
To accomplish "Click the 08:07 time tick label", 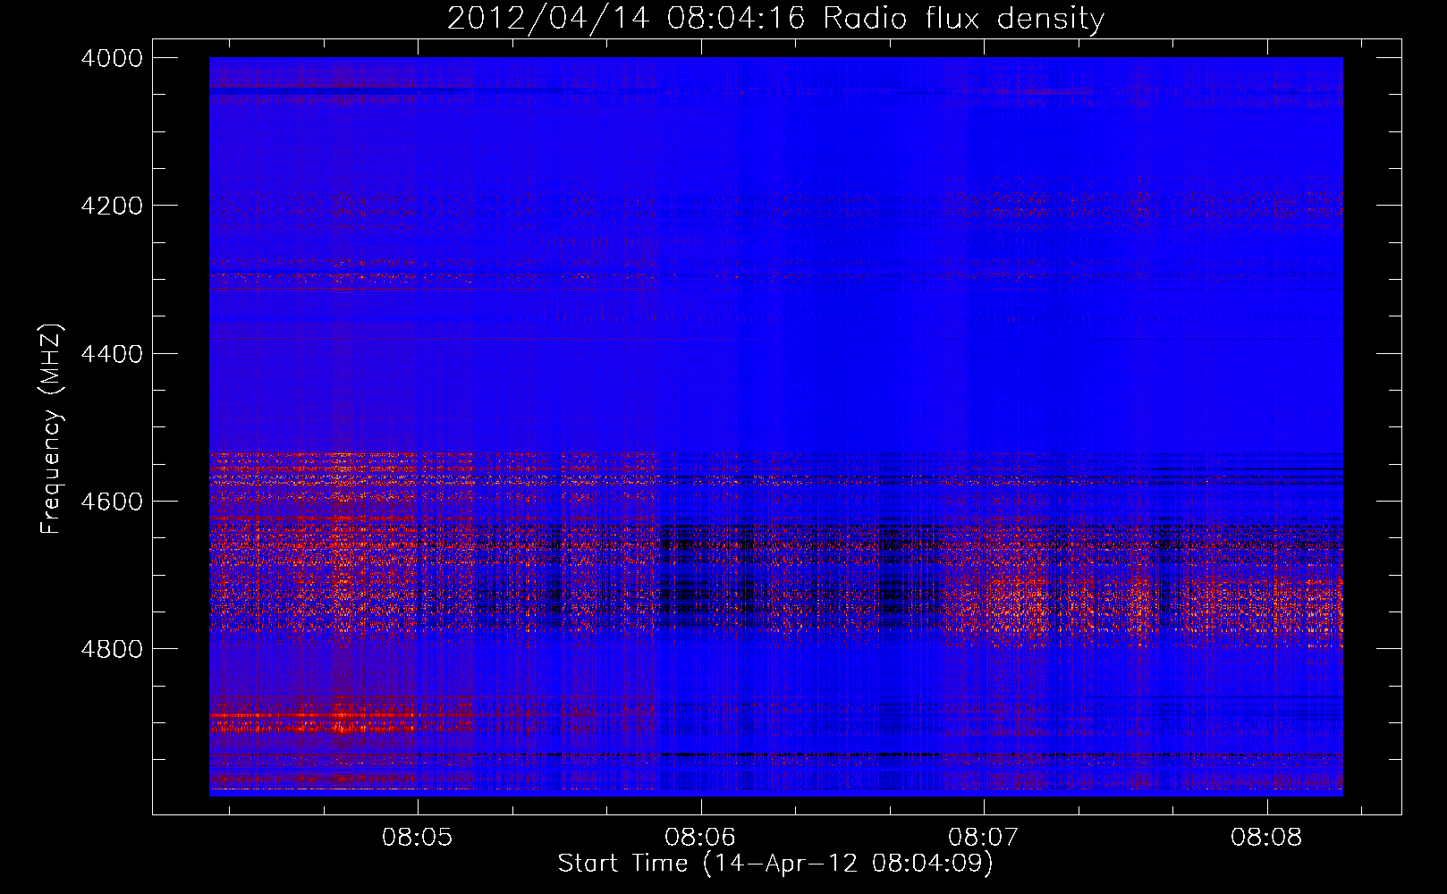I will tap(984, 838).
